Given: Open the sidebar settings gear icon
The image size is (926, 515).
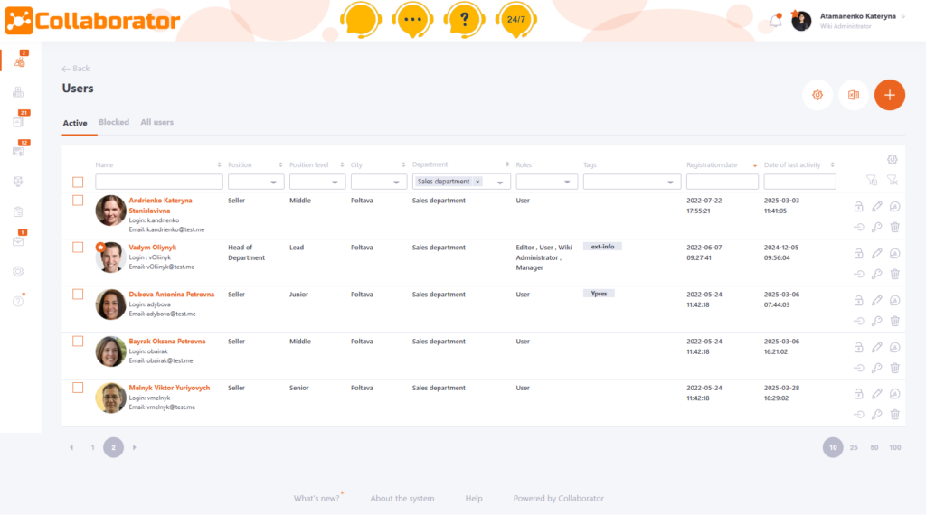Looking at the screenshot, I should [x=18, y=271].
